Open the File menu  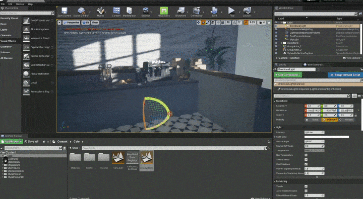(3, 4)
